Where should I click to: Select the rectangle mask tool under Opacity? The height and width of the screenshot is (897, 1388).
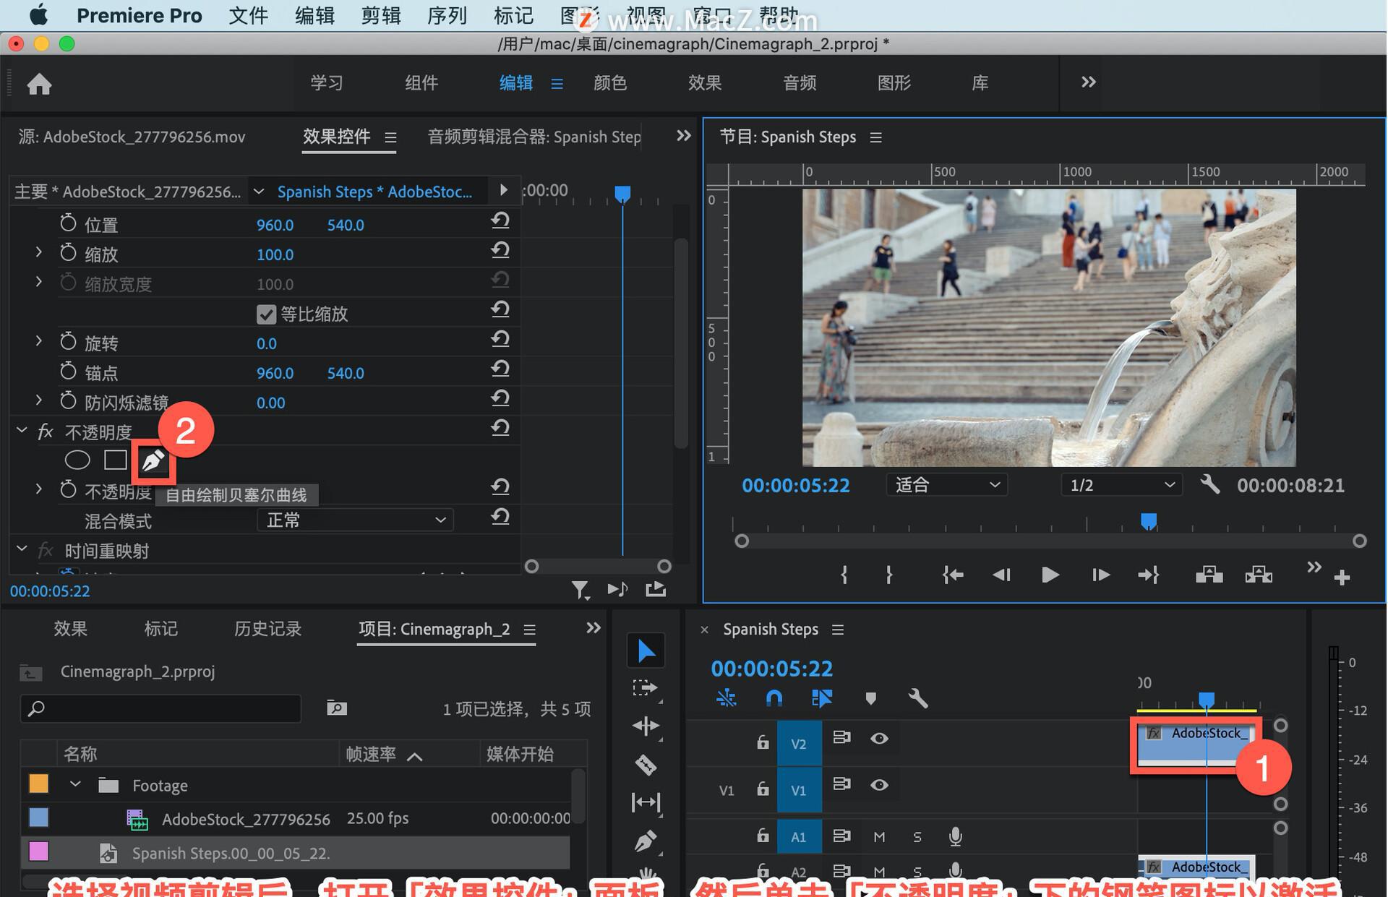(115, 460)
